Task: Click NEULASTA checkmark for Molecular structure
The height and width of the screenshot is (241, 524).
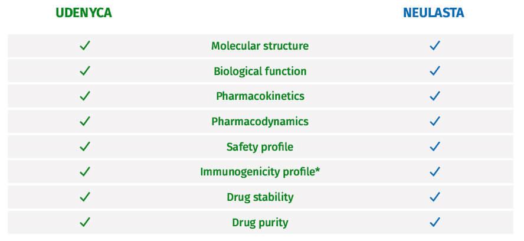Action: (x=435, y=45)
